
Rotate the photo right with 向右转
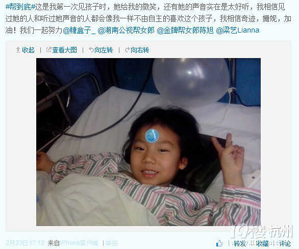[140, 50]
